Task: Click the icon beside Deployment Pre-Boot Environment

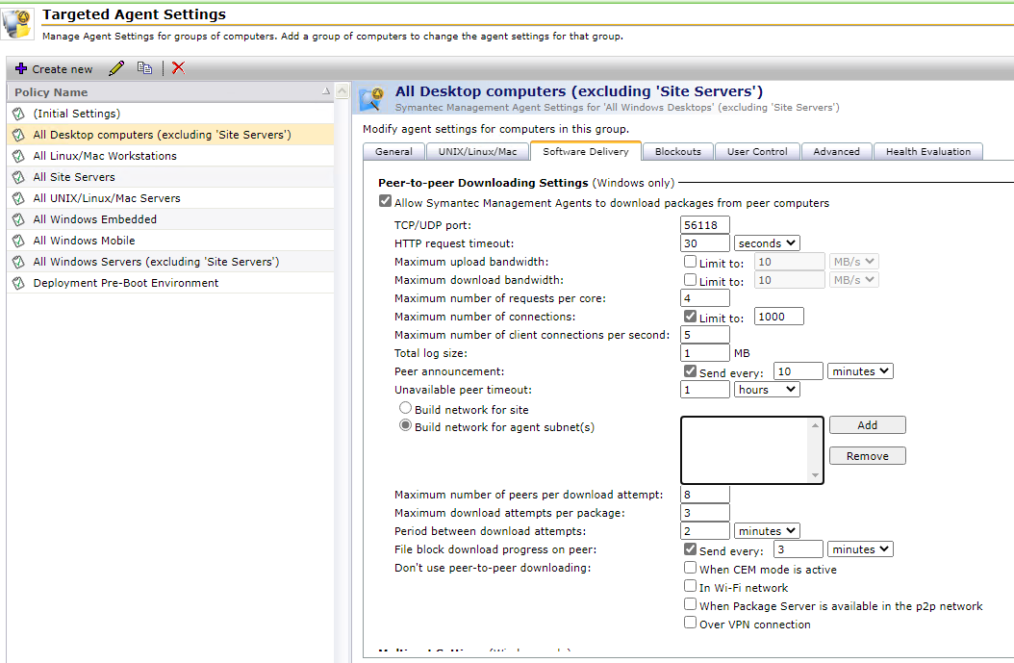Action: pos(18,283)
